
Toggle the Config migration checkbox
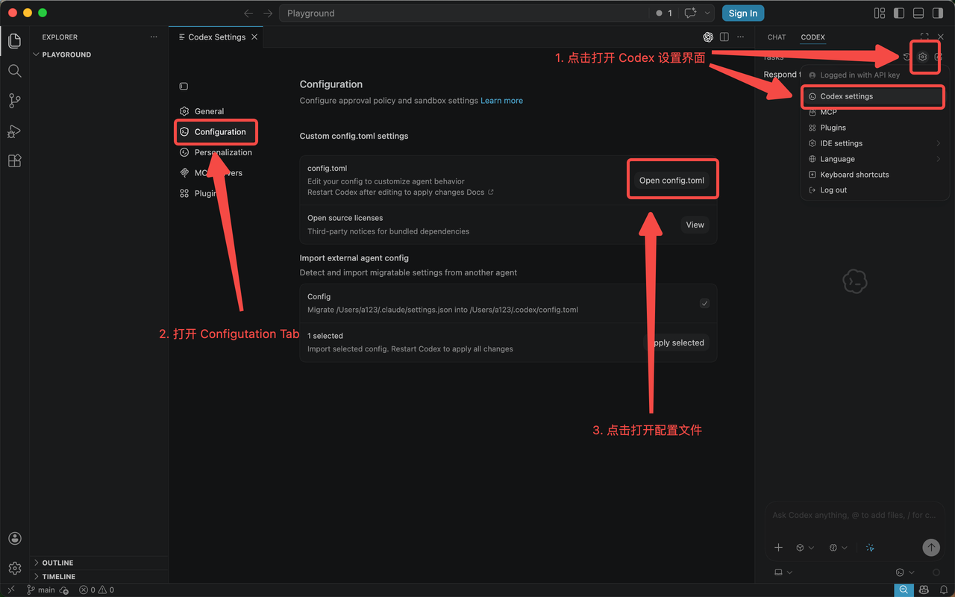coord(704,303)
